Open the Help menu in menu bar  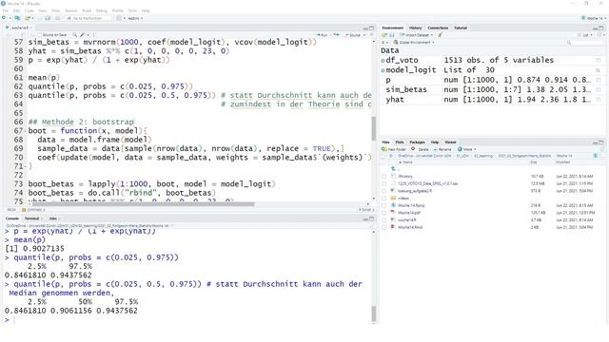point(146,10)
